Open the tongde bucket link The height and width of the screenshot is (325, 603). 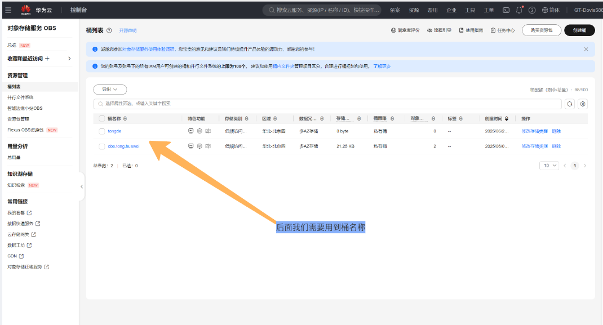[x=114, y=131]
